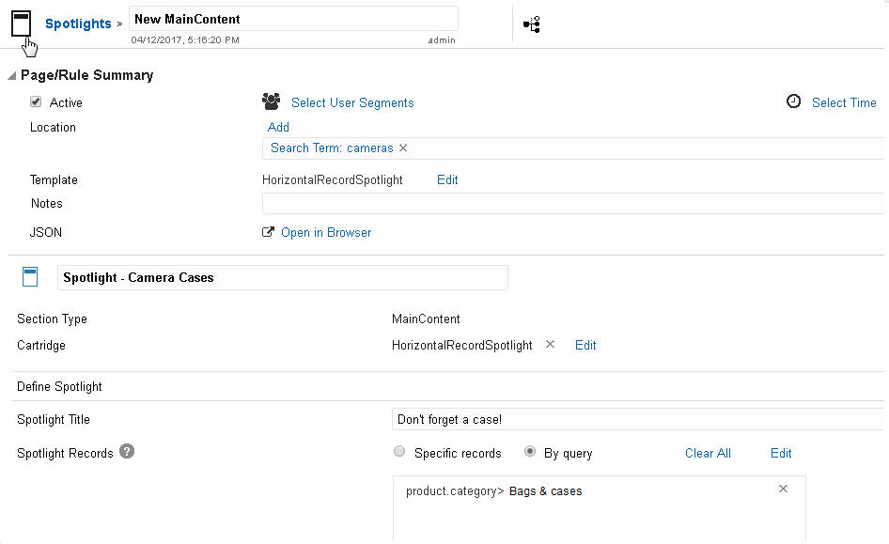Click the Spotlight Records help icon
Viewport: 889px width, 544px height.
(x=127, y=452)
